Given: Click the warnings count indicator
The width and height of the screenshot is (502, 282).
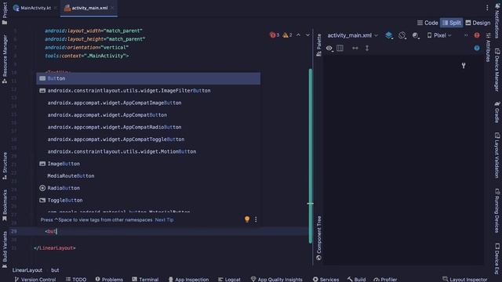Looking at the screenshot, I should (287, 34).
